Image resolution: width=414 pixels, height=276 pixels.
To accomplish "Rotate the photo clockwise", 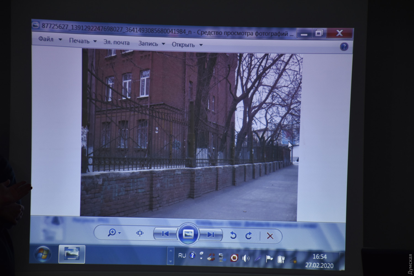I will click(x=249, y=236).
